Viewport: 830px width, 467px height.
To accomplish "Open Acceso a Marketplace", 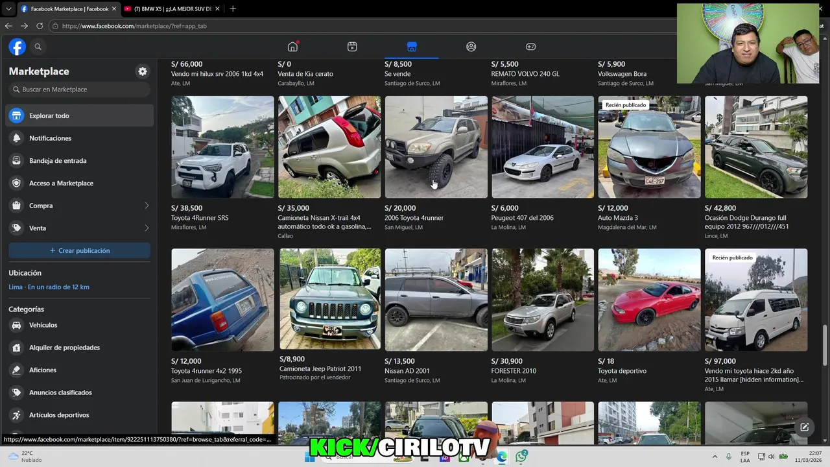I will (x=80, y=183).
